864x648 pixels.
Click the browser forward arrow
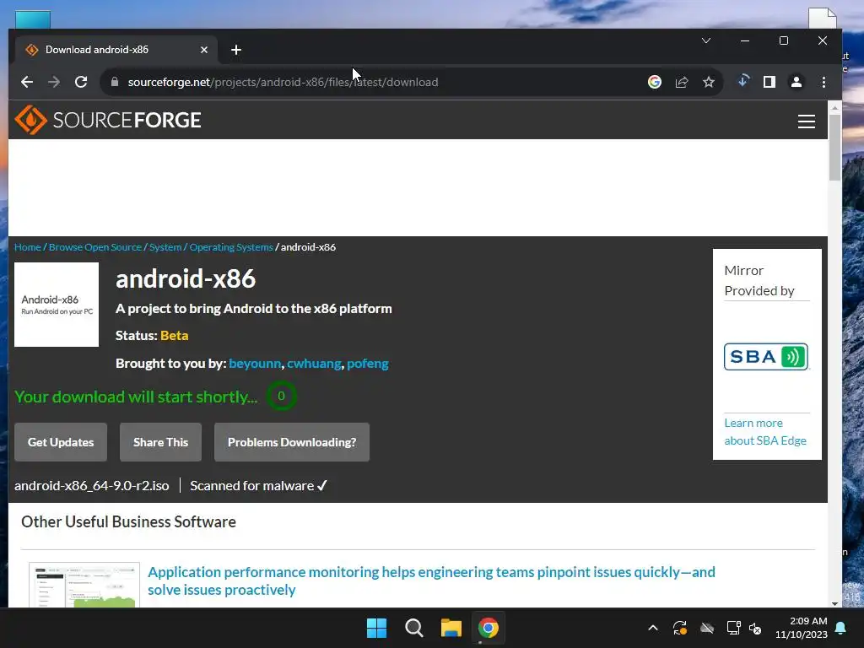tap(54, 82)
